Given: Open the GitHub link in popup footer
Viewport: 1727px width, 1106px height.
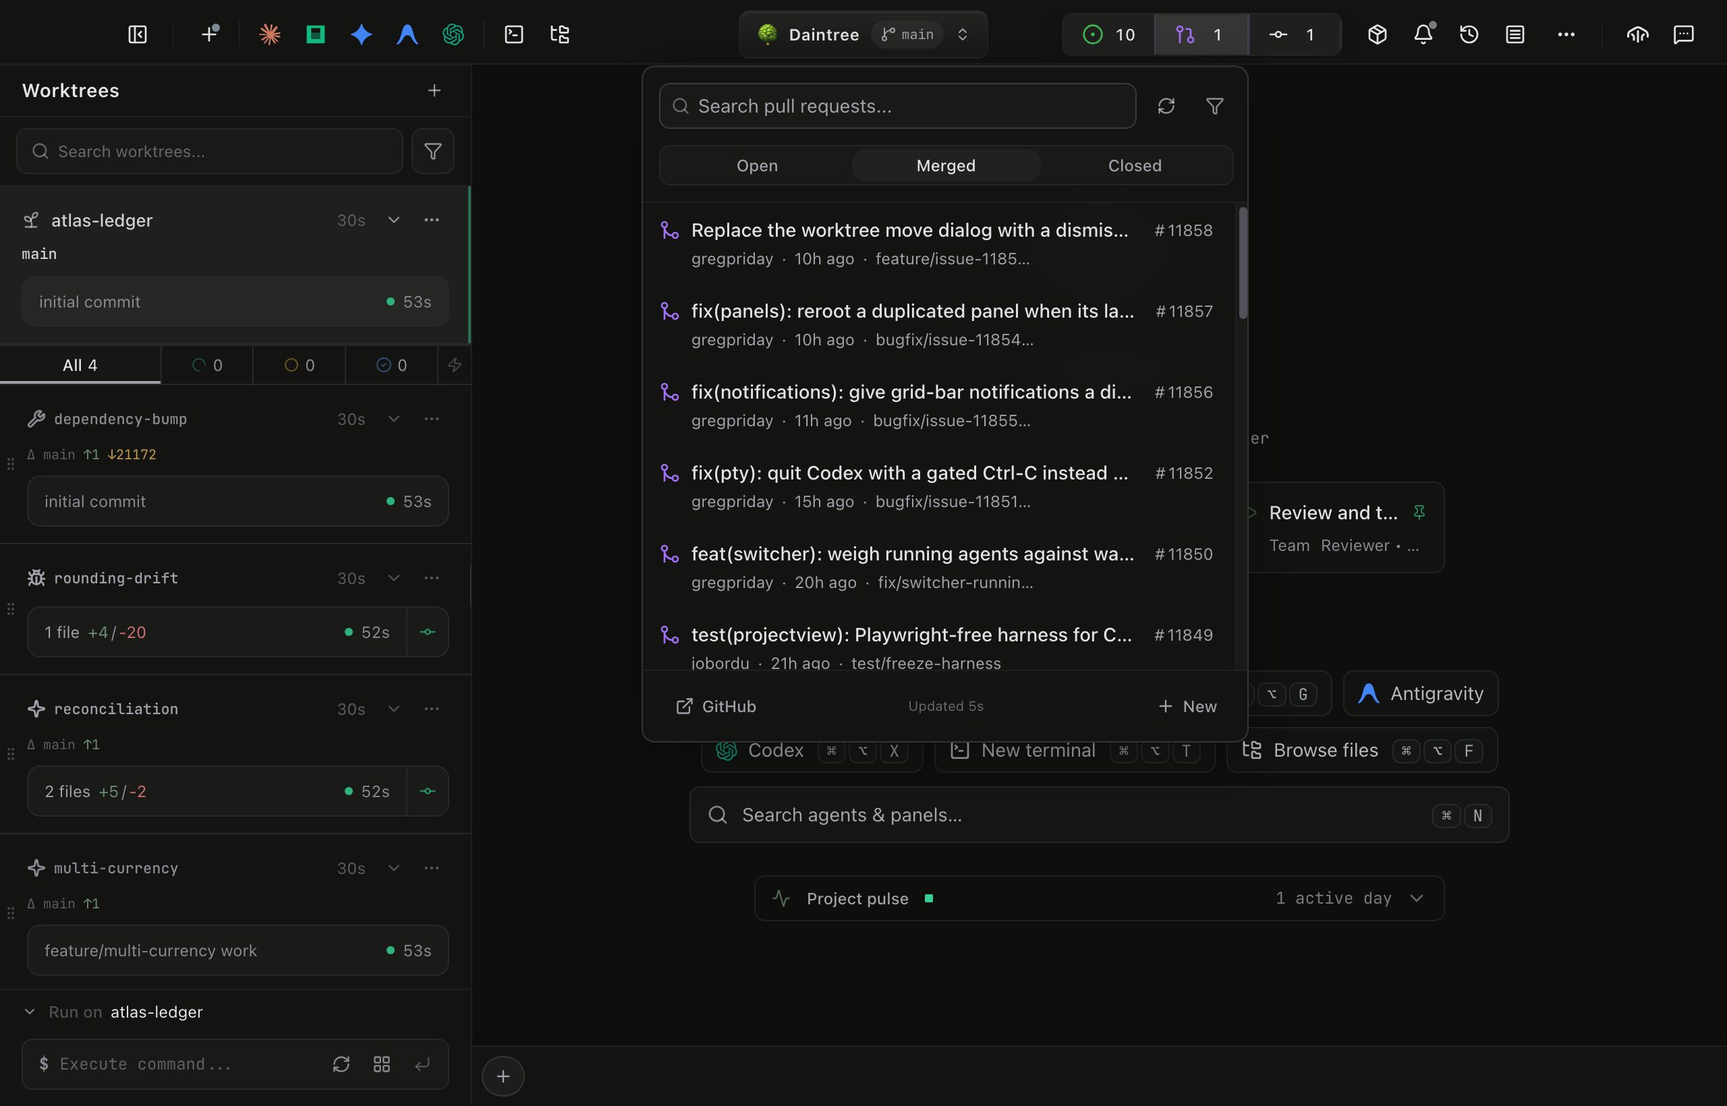Looking at the screenshot, I should tap(716, 707).
